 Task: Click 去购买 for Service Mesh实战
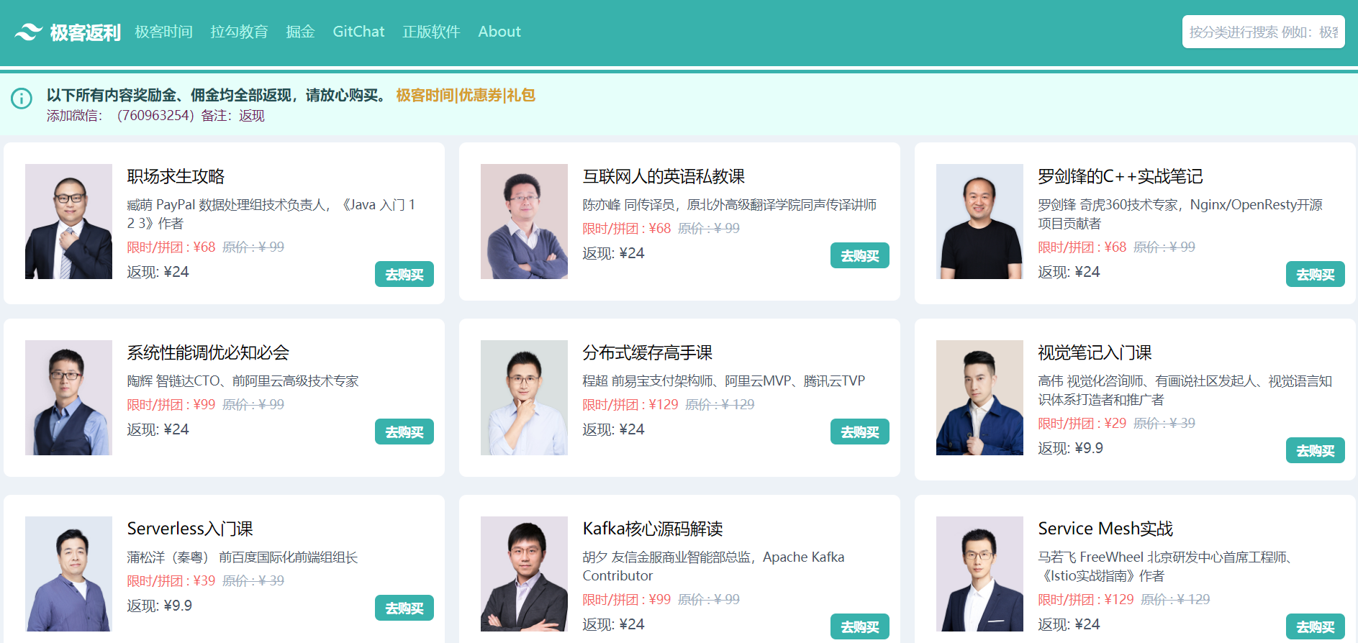point(1315,626)
